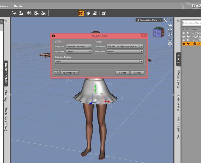Click the hip bone node icon
Screen dimensions: 201x163
[x=197, y=37]
